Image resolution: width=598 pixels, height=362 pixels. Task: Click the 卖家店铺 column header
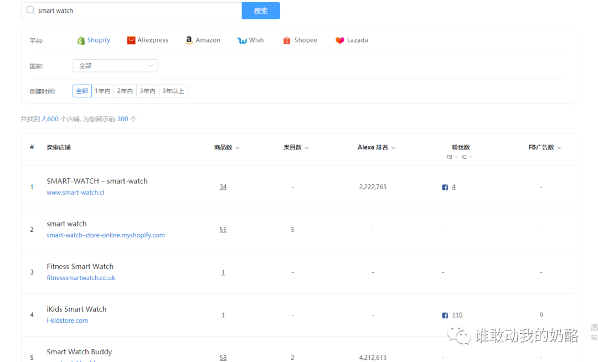tap(59, 147)
